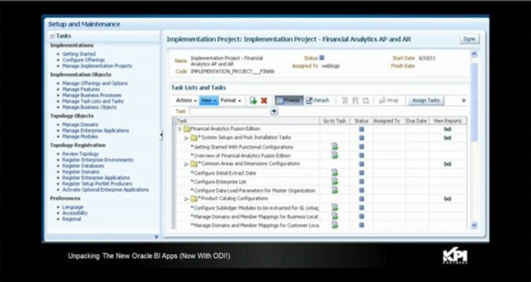Viewport: 531px width, 282px height.
Task: Click status icon for Configure Enterprise List row
Action: tap(362, 182)
